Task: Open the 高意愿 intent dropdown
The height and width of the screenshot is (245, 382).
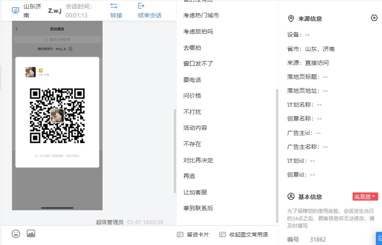Action: (365, 197)
